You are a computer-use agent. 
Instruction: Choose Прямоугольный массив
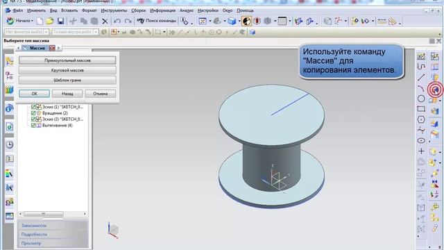(67, 60)
